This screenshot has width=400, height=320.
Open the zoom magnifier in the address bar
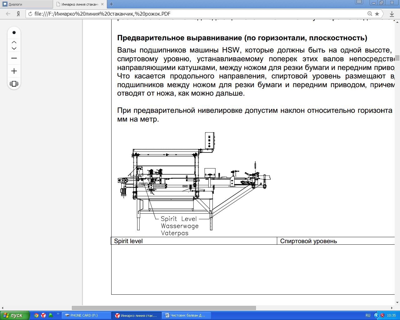[370, 14]
